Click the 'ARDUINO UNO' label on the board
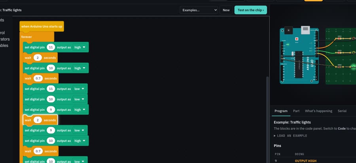The width and height of the screenshot is (356, 163). (x=311, y=63)
